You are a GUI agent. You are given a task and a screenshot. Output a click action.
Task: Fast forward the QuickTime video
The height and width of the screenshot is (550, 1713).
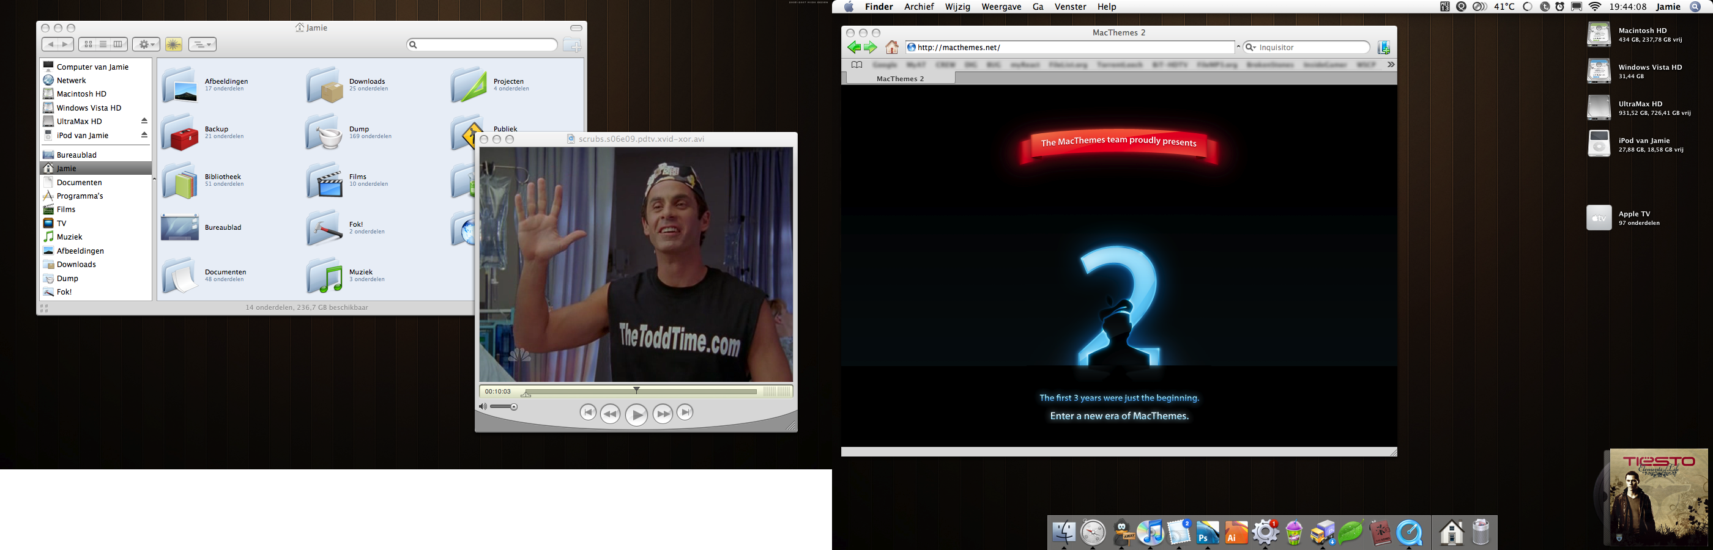pyautogui.click(x=663, y=414)
